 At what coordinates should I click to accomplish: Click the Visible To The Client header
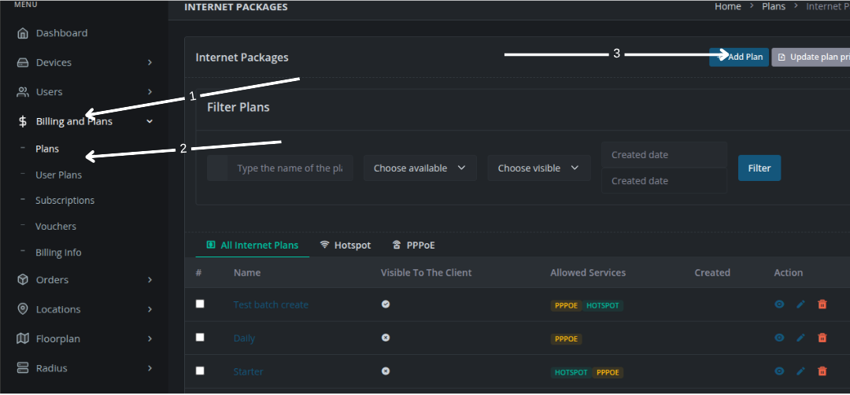[x=426, y=272]
